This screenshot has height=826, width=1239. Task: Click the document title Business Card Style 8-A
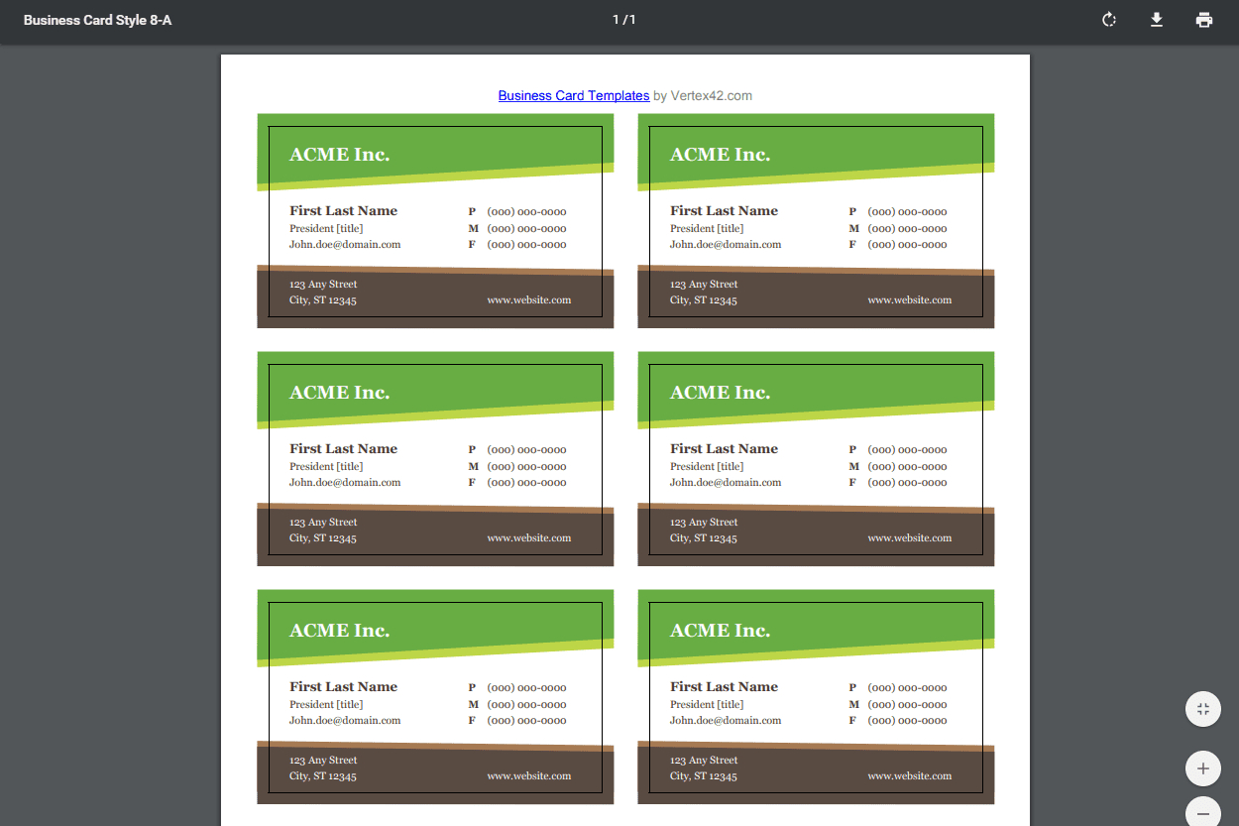97,20
